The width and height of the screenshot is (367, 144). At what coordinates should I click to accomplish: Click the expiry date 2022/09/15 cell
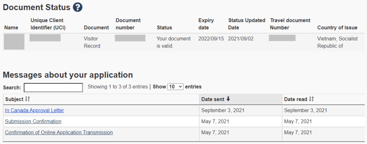(x=211, y=39)
